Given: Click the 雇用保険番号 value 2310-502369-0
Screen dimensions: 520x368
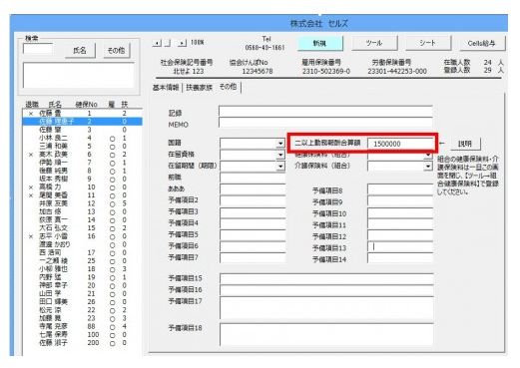Looking at the screenshot, I should (x=326, y=71).
